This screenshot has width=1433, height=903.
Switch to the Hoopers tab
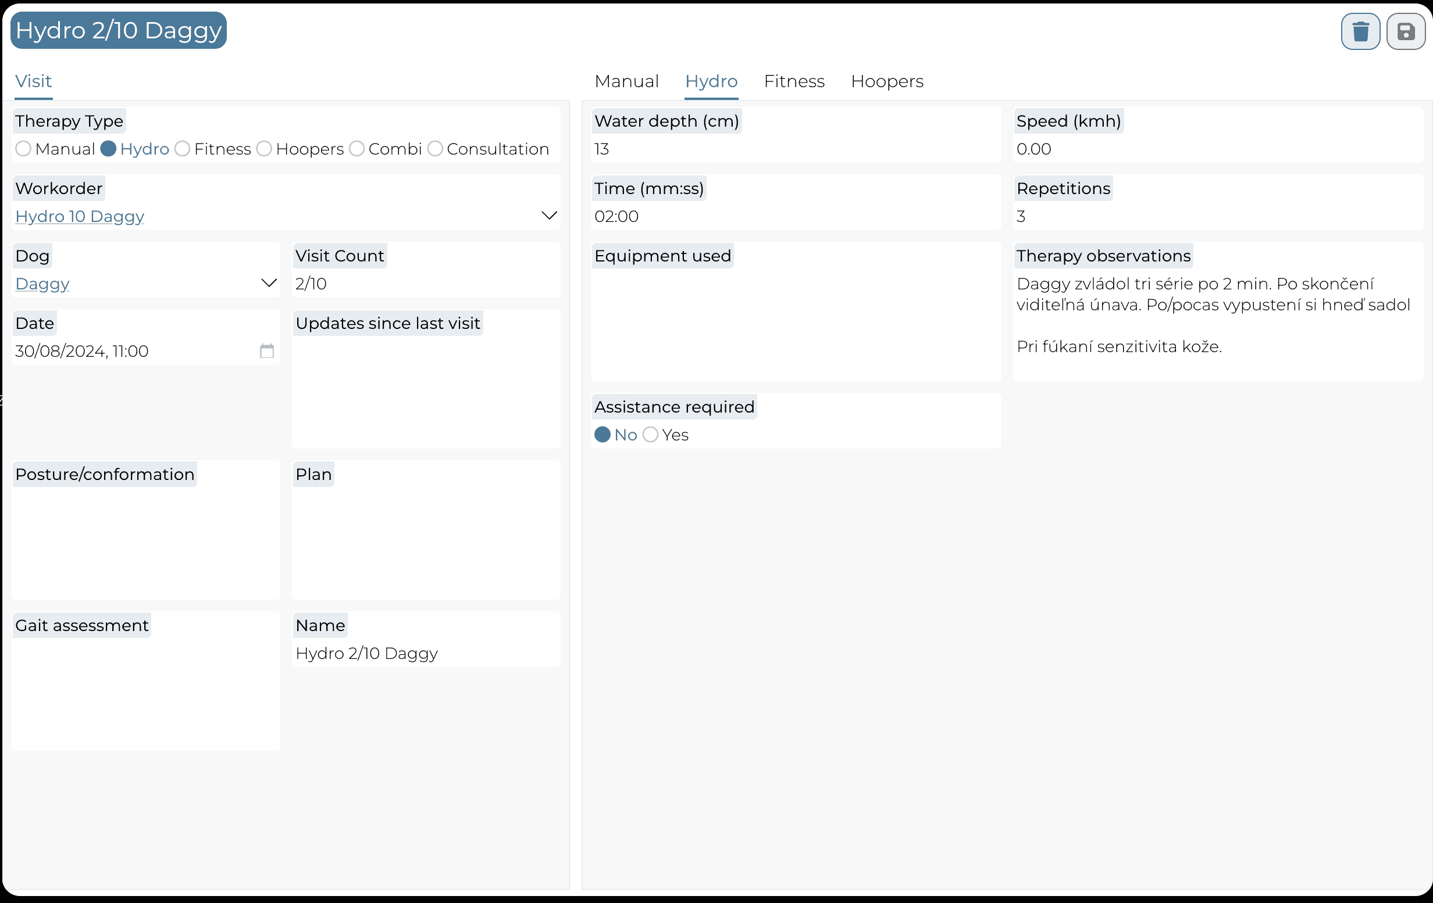[x=887, y=81]
